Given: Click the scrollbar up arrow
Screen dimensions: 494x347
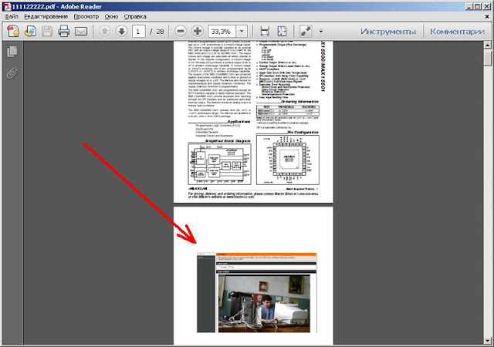Looking at the screenshot, I should pyautogui.click(x=487, y=45).
